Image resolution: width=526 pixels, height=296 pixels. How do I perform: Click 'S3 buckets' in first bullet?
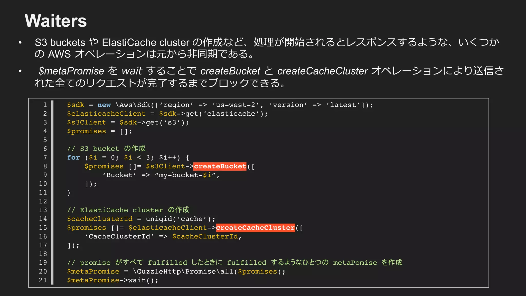point(60,42)
